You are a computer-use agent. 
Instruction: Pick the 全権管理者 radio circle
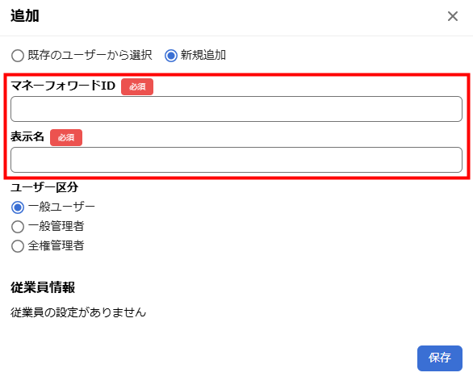pyautogui.click(x=18, y=246)
